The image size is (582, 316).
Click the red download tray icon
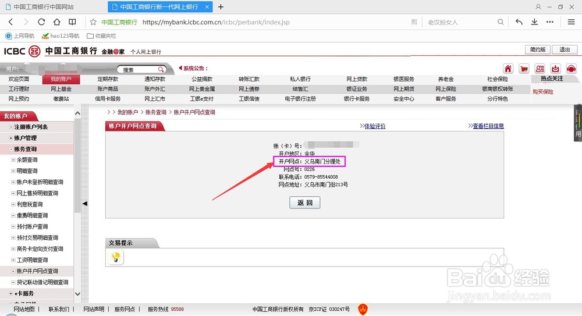(555, 69)
